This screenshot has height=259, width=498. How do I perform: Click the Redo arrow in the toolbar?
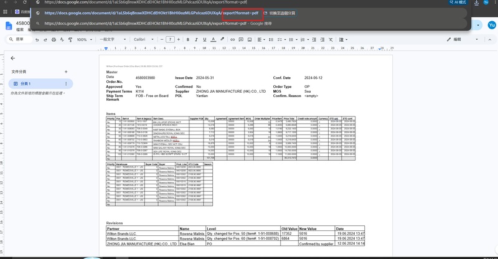click(45, 40)
